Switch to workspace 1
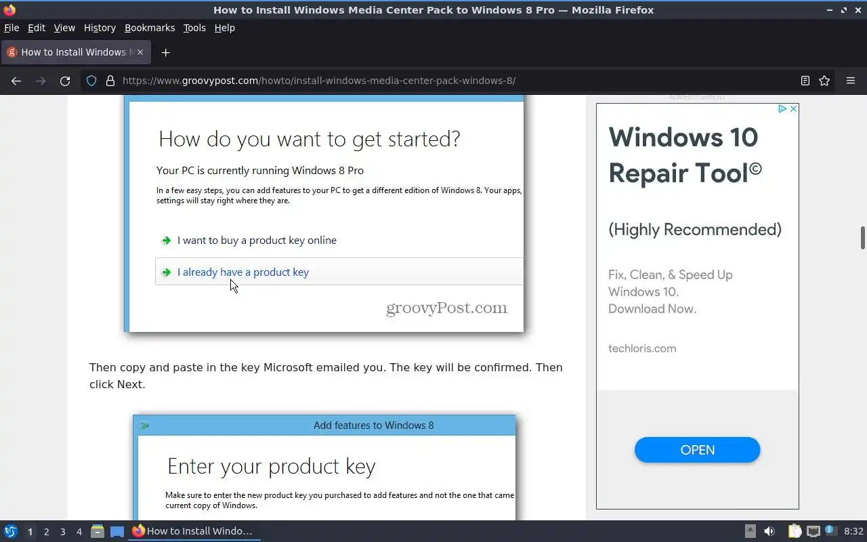The height and width of the screenshot is (542, 867). pyautogui.click(x=30, y=532)
